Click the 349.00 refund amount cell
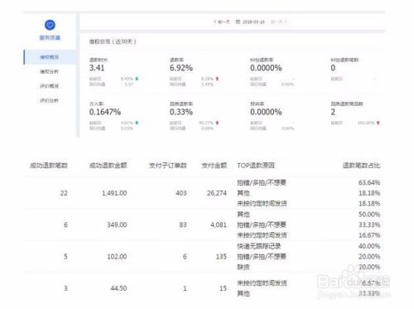 click(x=117, y=225)
